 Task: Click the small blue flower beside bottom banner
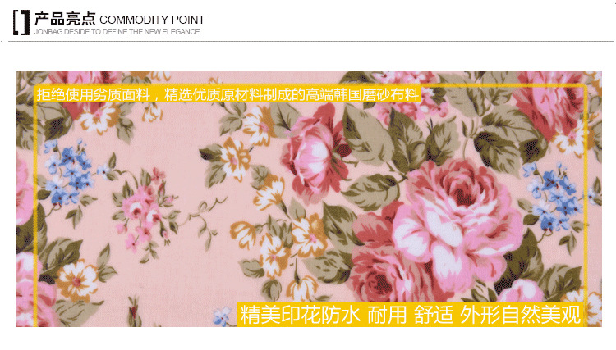223,316
